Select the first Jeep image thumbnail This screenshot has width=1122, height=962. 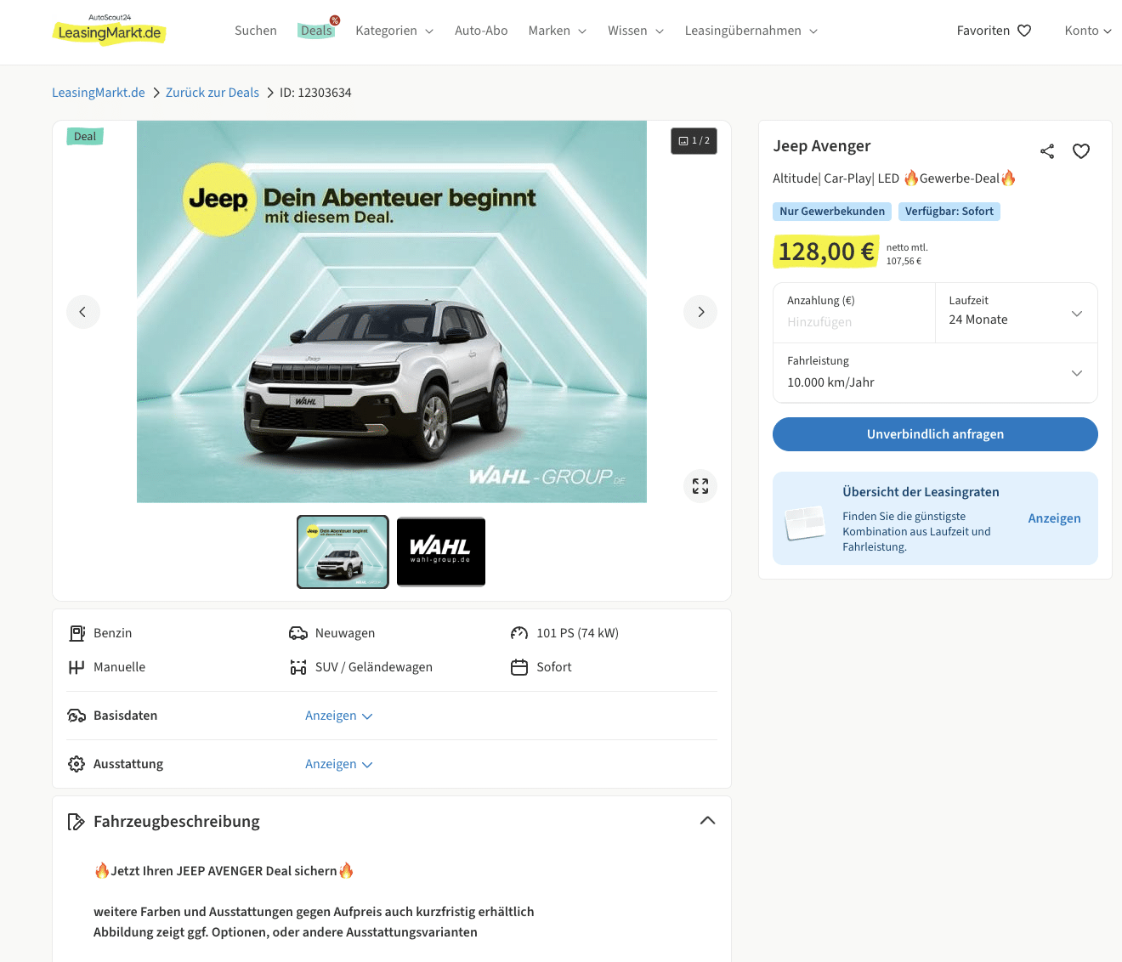[343, 552]
